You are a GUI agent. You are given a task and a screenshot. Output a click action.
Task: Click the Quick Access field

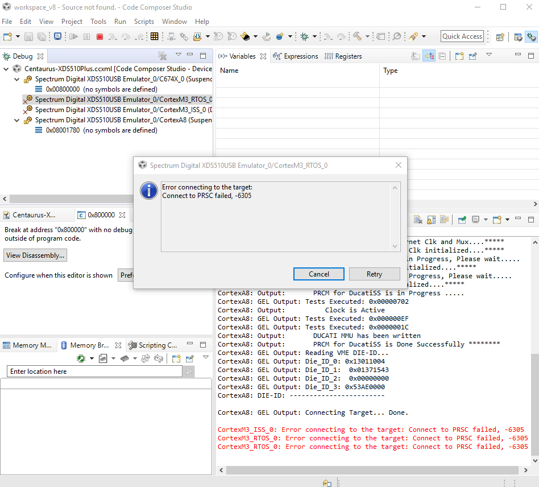(462, 36)
